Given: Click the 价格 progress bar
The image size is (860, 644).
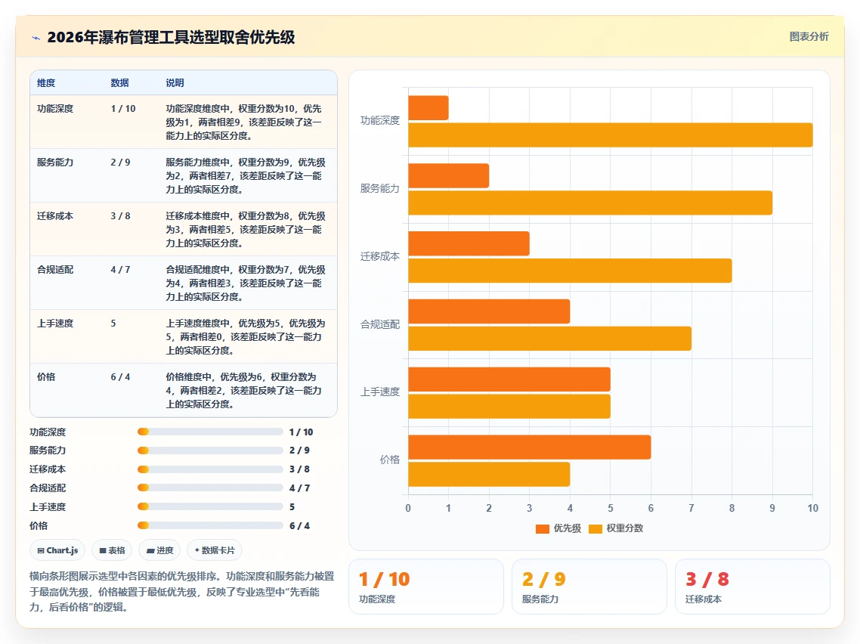Looking at the screenshot, I should (210, 525).
